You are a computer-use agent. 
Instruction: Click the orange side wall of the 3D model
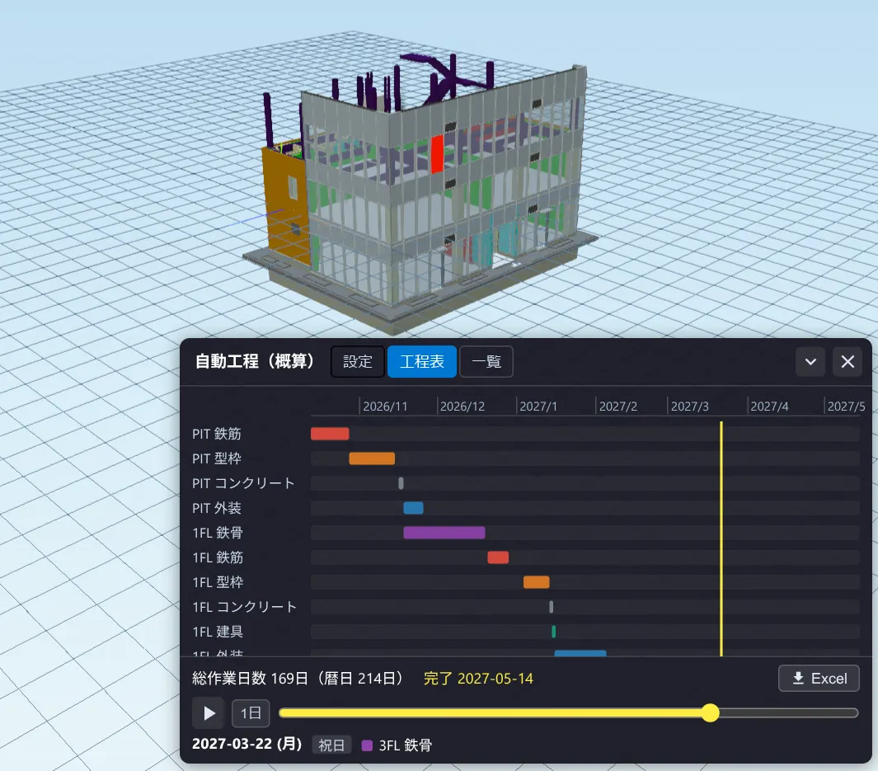284,201
